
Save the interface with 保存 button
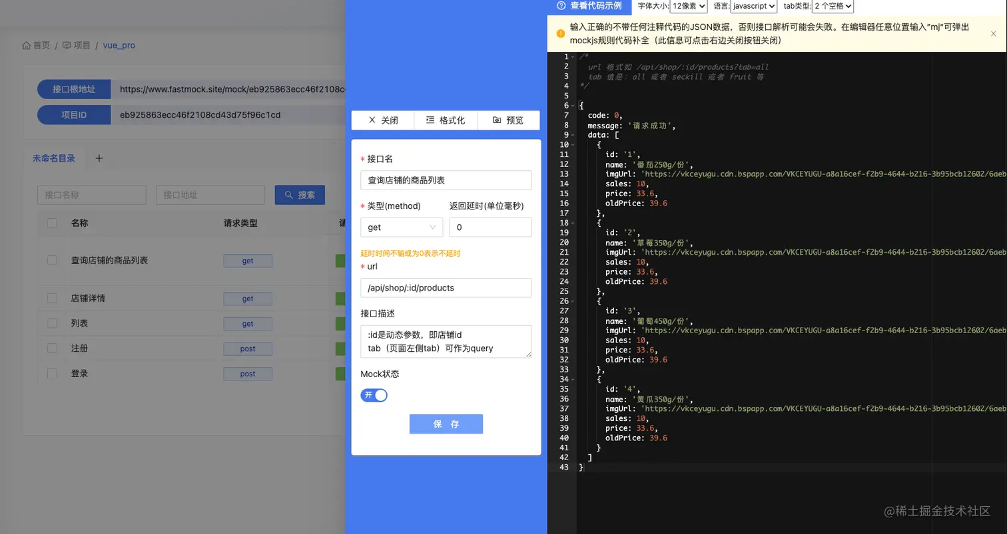(446, 424)
